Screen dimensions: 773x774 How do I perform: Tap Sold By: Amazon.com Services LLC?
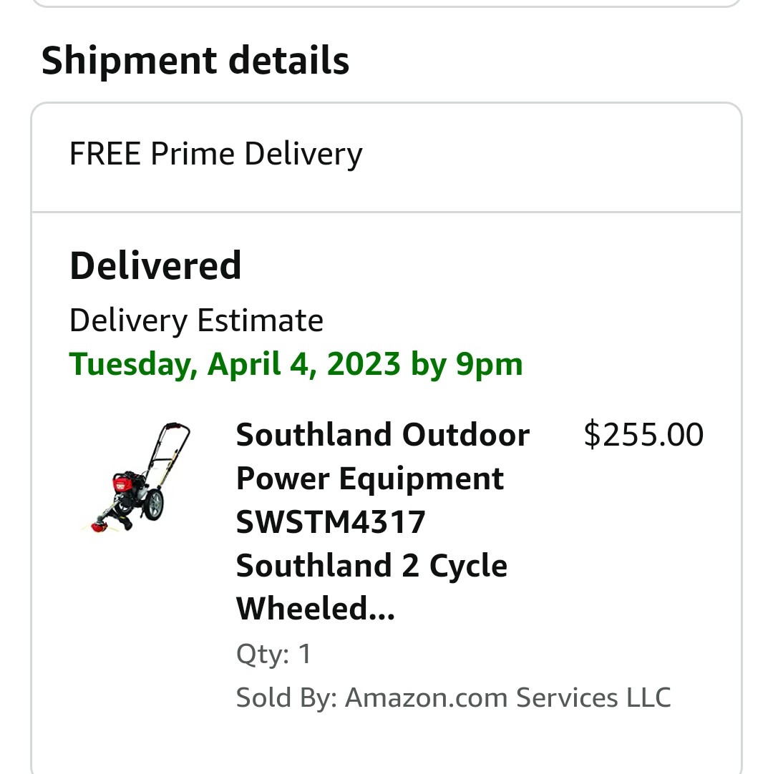point(453,697)
